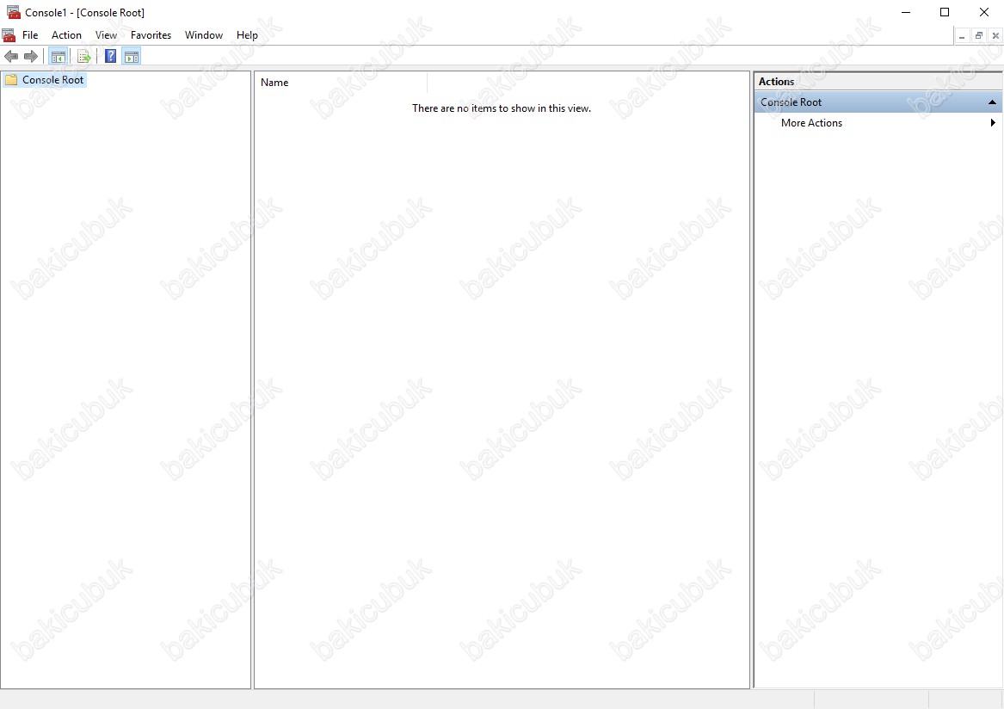
Task: Click the More Actions link
Action: click(811, 123)
